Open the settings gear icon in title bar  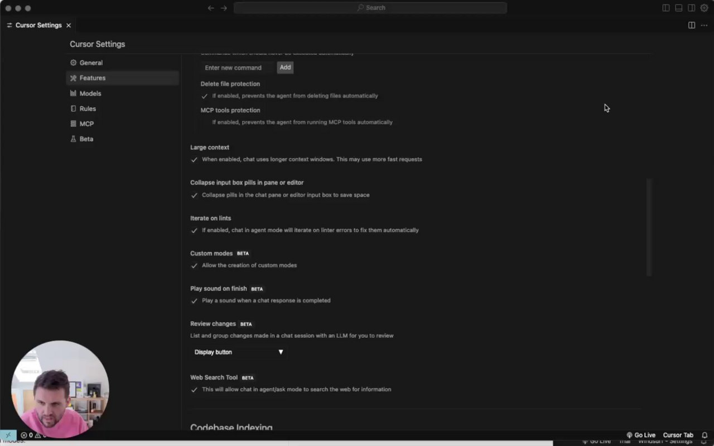[x=704, y=8]
